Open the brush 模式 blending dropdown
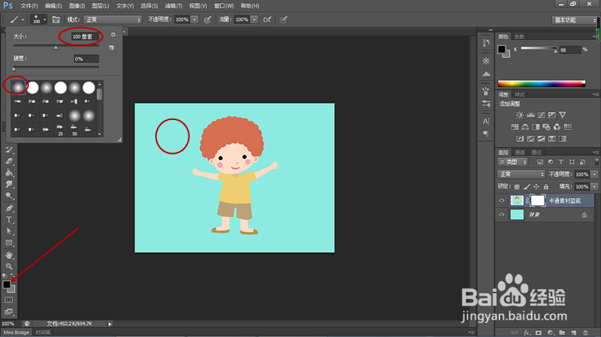This screenshot has height=337, width=601. pos(113,20)
